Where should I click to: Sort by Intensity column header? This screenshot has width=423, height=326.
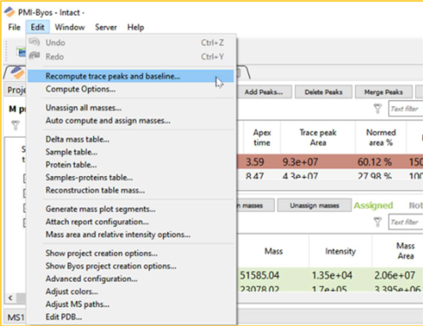pos(340,251)
